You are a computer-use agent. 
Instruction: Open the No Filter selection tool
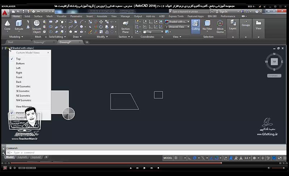[x=207, y=25]
